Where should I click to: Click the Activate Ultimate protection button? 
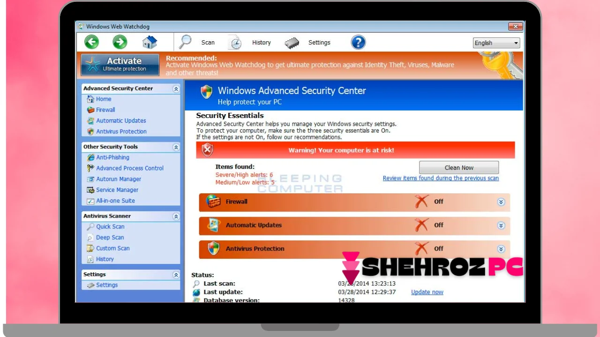click(120, 65)
